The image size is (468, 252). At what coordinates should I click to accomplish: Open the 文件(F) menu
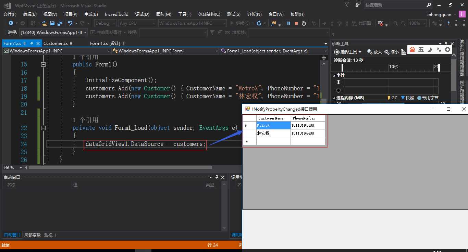10,14
